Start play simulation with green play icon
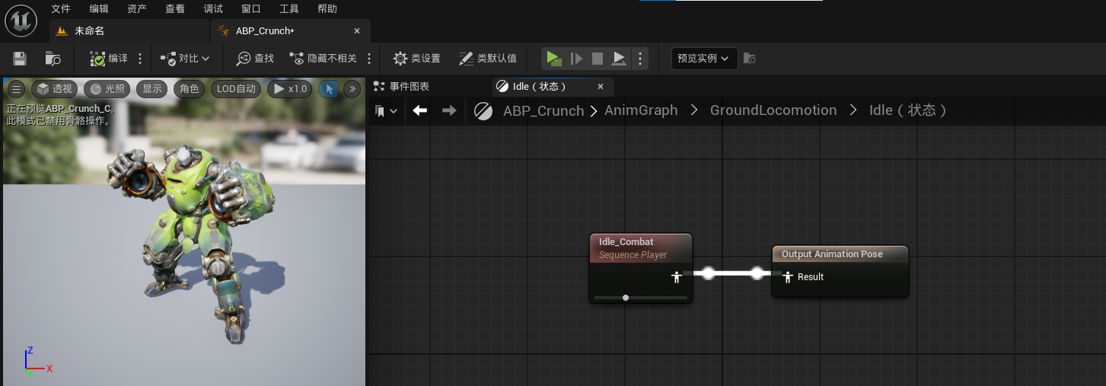The height and width of the screenshot is (386, 1106). [554, 59]
